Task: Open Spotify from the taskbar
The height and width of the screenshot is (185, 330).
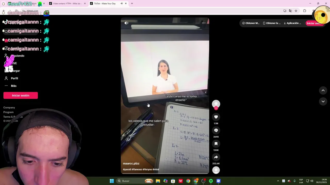Action: pyautogui.click(x=211, y=181)
